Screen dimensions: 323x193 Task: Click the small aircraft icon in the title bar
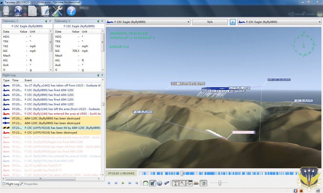2,2
